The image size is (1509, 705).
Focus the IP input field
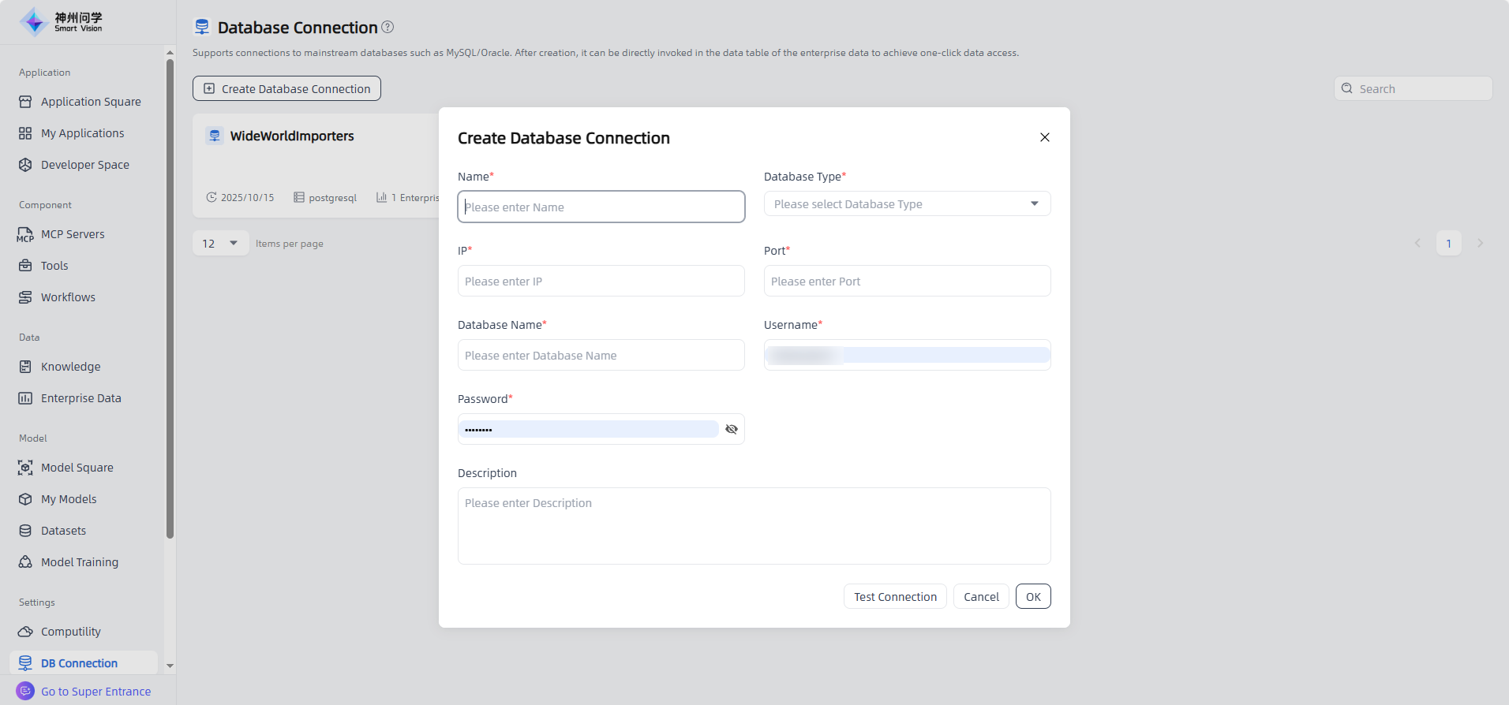(601, 282)
